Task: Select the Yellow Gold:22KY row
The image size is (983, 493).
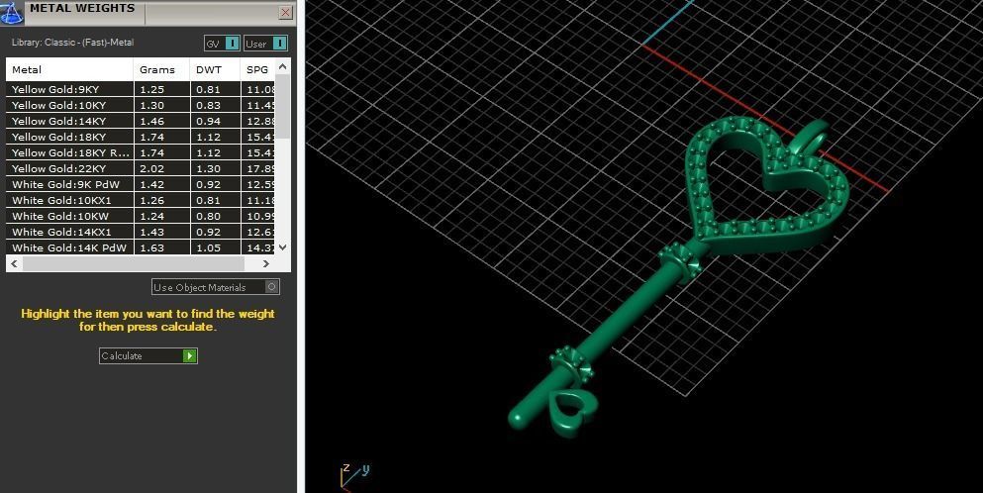Action: 141,168
